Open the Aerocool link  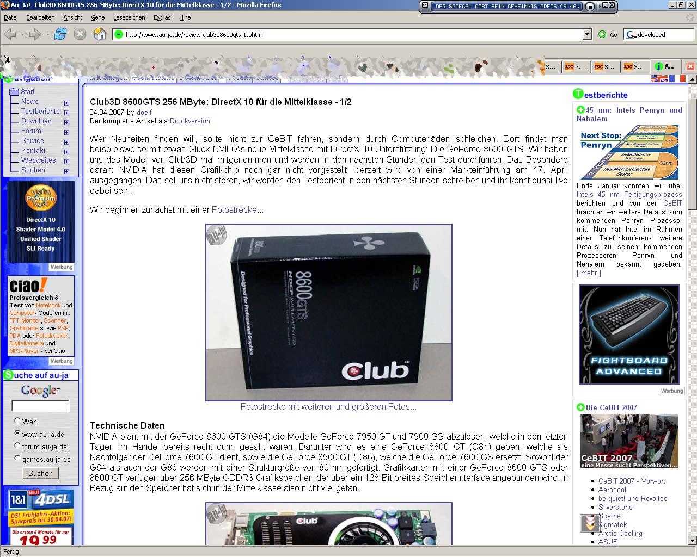(613, 490)
